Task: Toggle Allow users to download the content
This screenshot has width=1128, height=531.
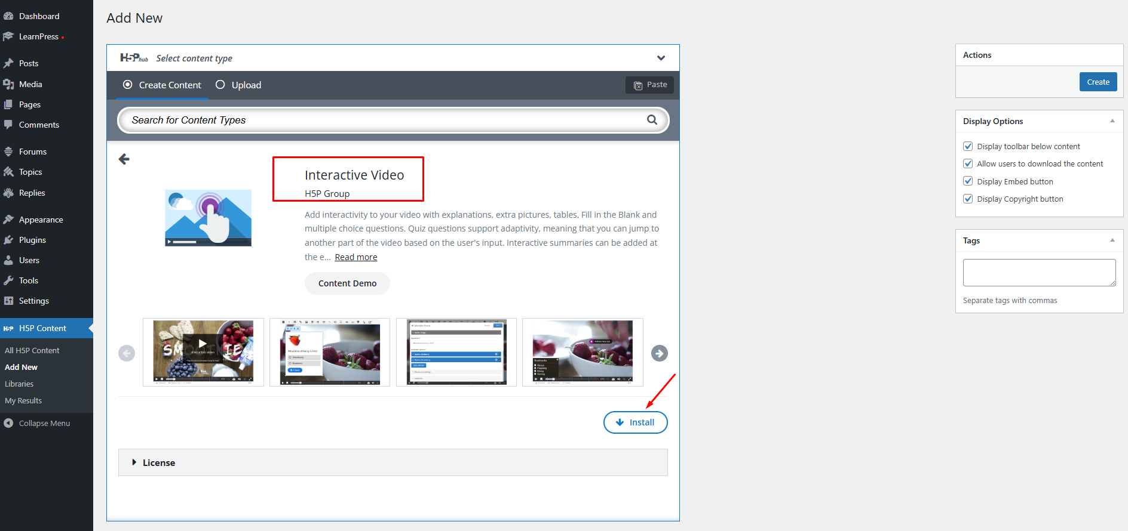Action: 968,163
